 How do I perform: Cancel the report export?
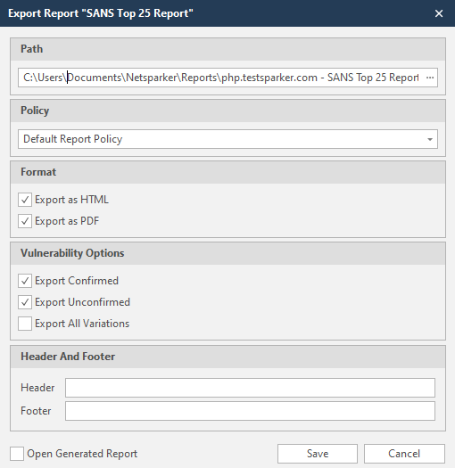point(404,454)
